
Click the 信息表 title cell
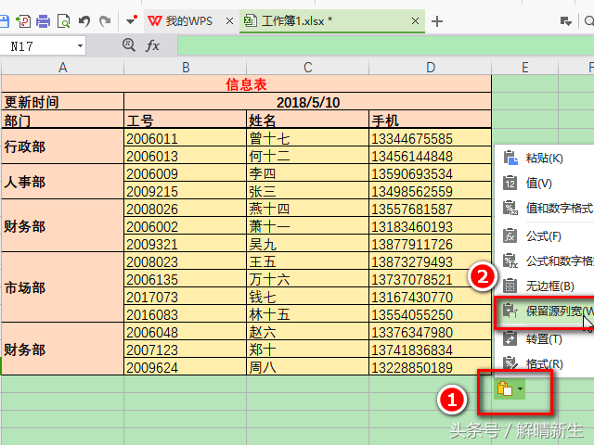[x=246, y=84]
